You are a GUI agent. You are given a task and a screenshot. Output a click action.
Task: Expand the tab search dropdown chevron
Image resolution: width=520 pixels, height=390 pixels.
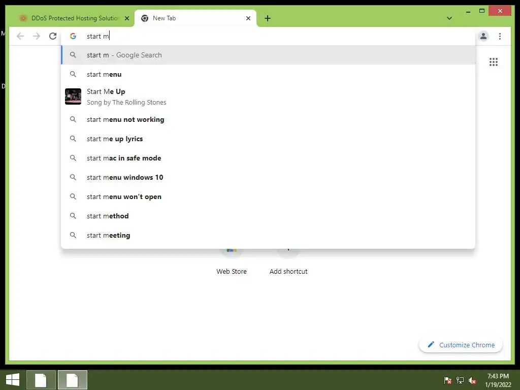click(449, 18)
